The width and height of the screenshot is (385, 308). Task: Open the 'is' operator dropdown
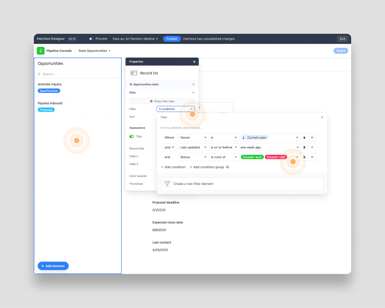coord(224,137)
